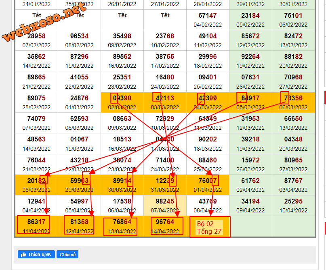Select result number 62593
The image size is (326, 270).
click(79, 118)
